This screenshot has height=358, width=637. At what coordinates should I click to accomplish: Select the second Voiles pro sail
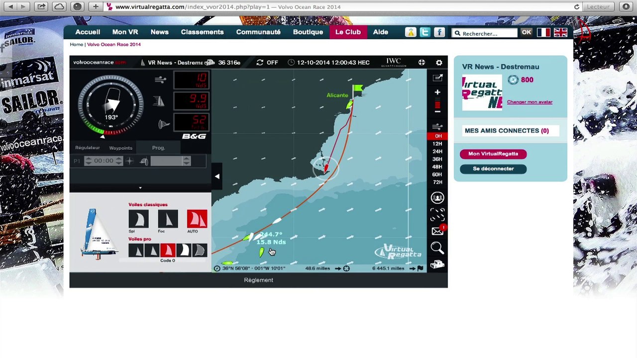tap(152, 250)
